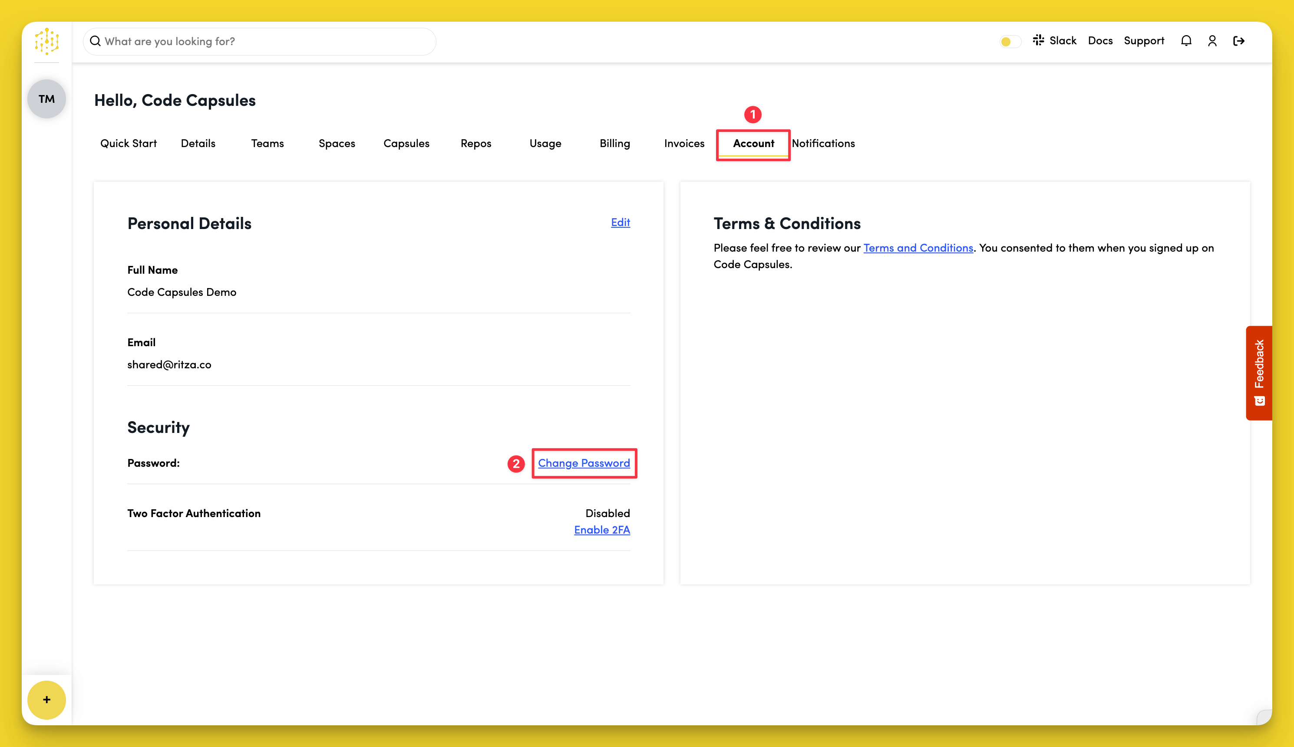
Task: Open the user profile icon
Action: tap(1212, 41)
